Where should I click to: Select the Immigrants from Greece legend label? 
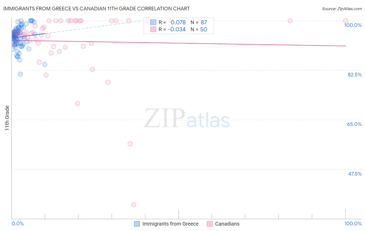(170, 224)
